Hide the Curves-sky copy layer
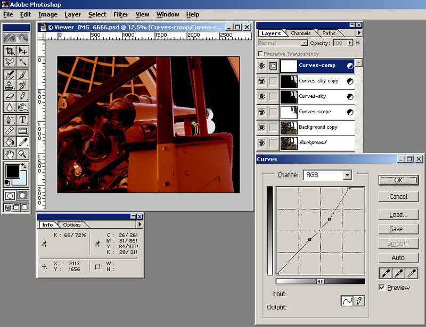 pyautogui.click(x=261, y=81)
